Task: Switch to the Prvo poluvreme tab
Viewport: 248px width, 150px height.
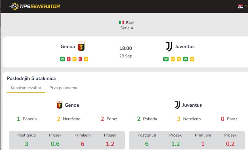Action: 64,88
